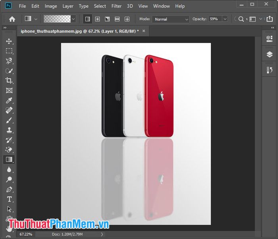
Task: Expand the right panel dock arrows
Action: coord(272,28)
